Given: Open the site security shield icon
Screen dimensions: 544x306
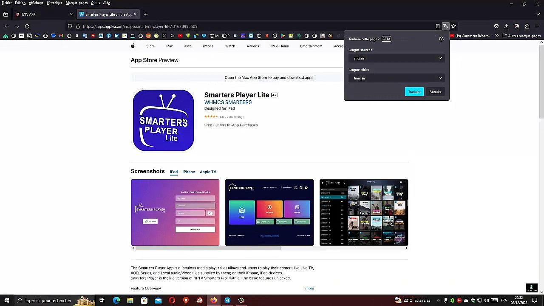Looking at the screenshot, I should coord(70,26).
